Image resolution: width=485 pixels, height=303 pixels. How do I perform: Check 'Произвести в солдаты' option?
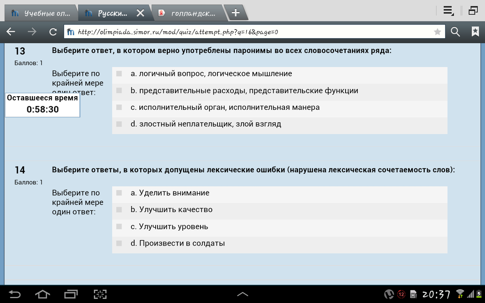pos(119,243)
